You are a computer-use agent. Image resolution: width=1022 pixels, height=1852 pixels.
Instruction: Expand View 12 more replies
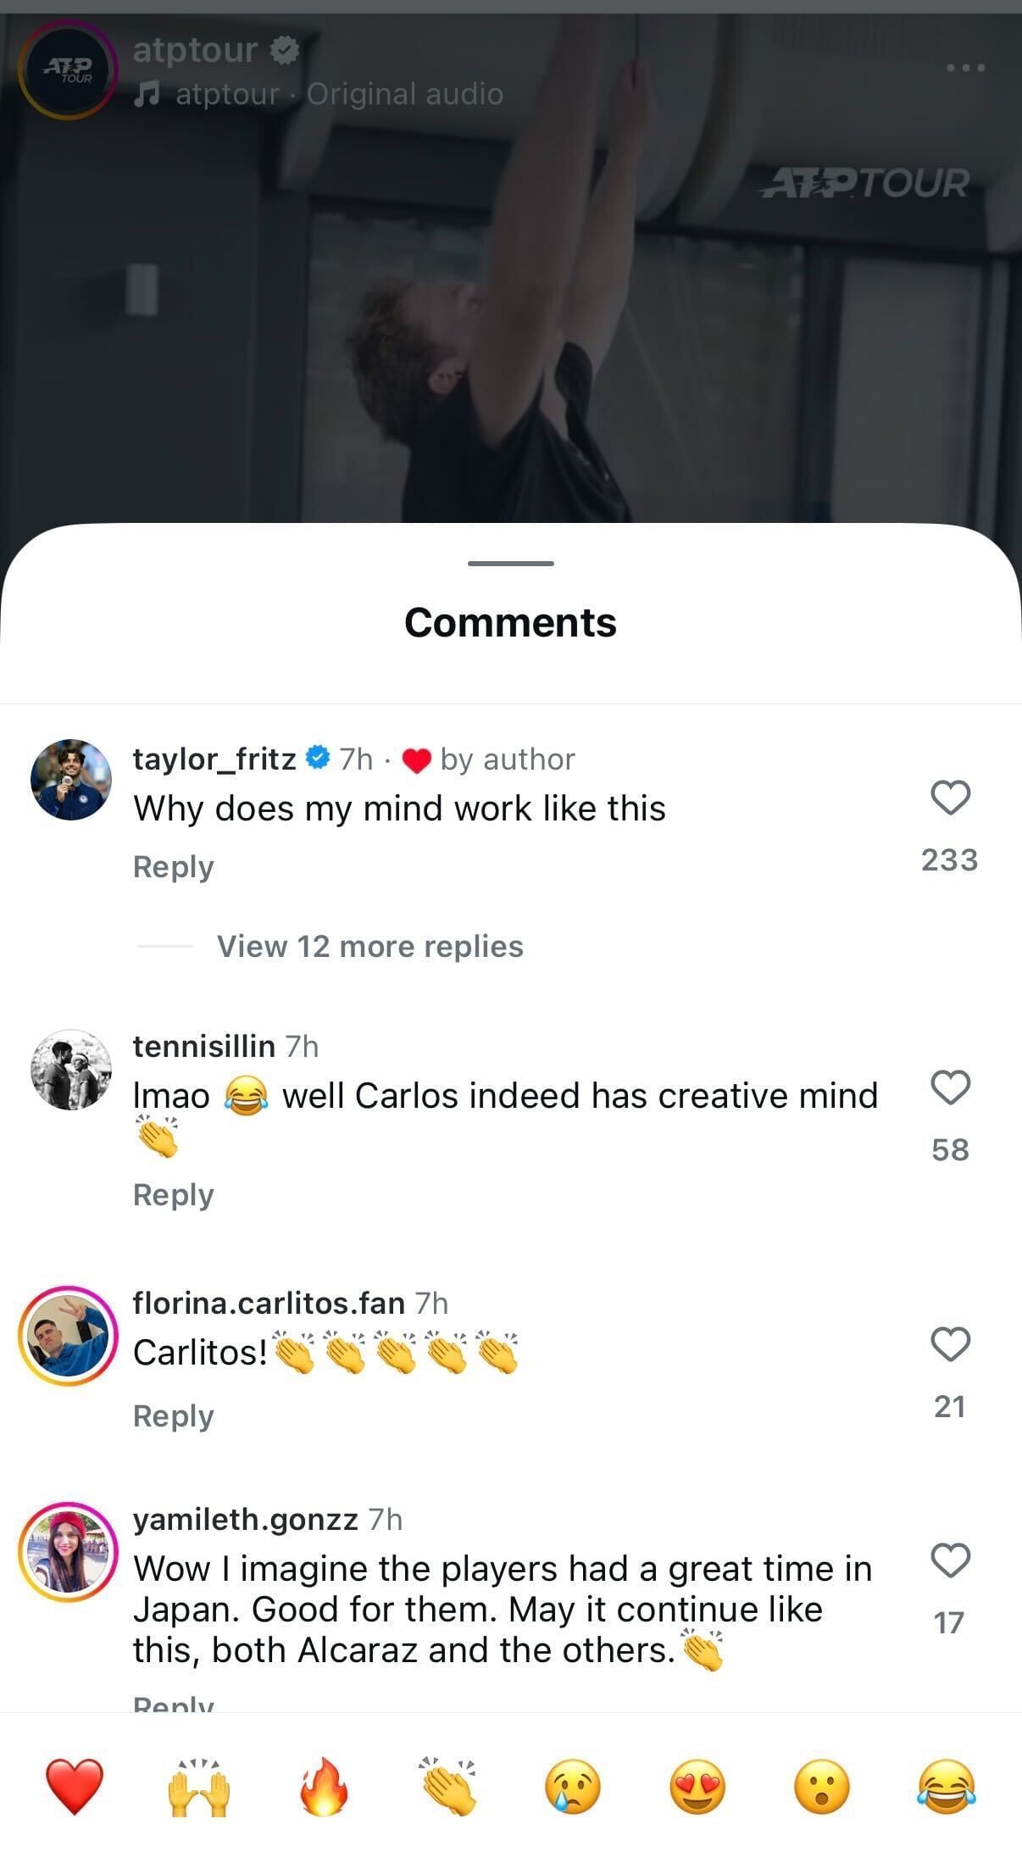369,946
